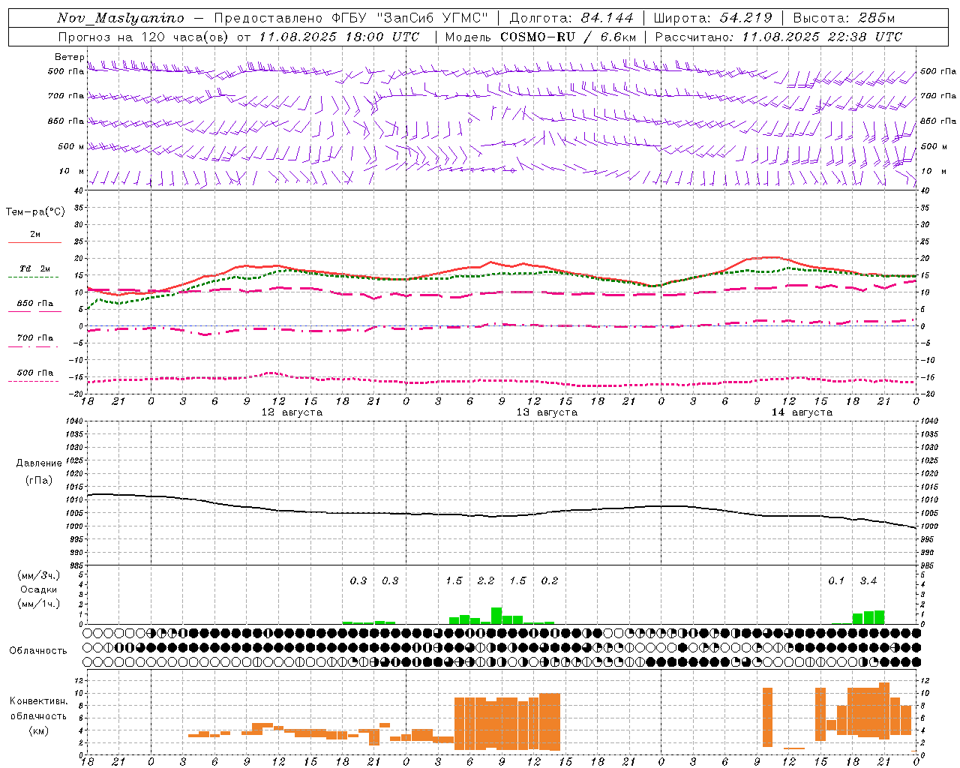
Task: Select the 'Давление' pressure panel label
Action: [39, 463]
